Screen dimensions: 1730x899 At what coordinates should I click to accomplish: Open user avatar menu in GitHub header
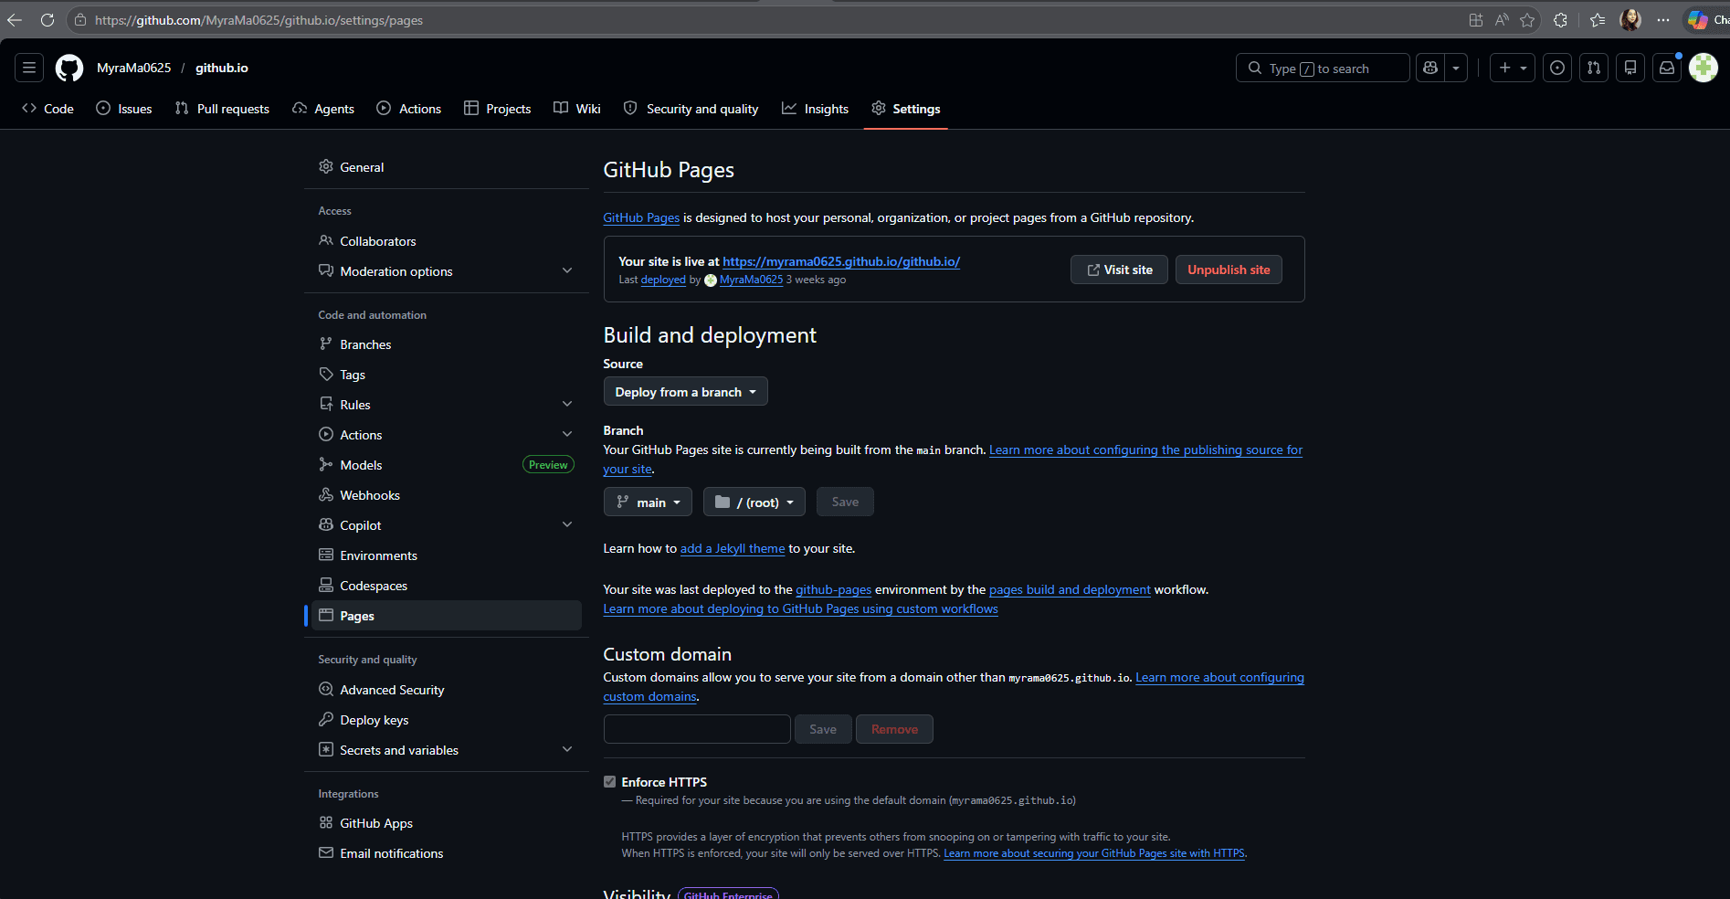tap(1704, 68)
